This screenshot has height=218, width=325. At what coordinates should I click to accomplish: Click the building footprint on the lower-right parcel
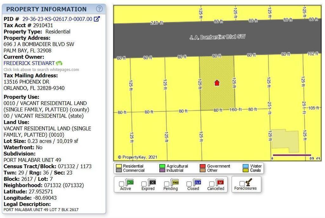pos(285,141)
